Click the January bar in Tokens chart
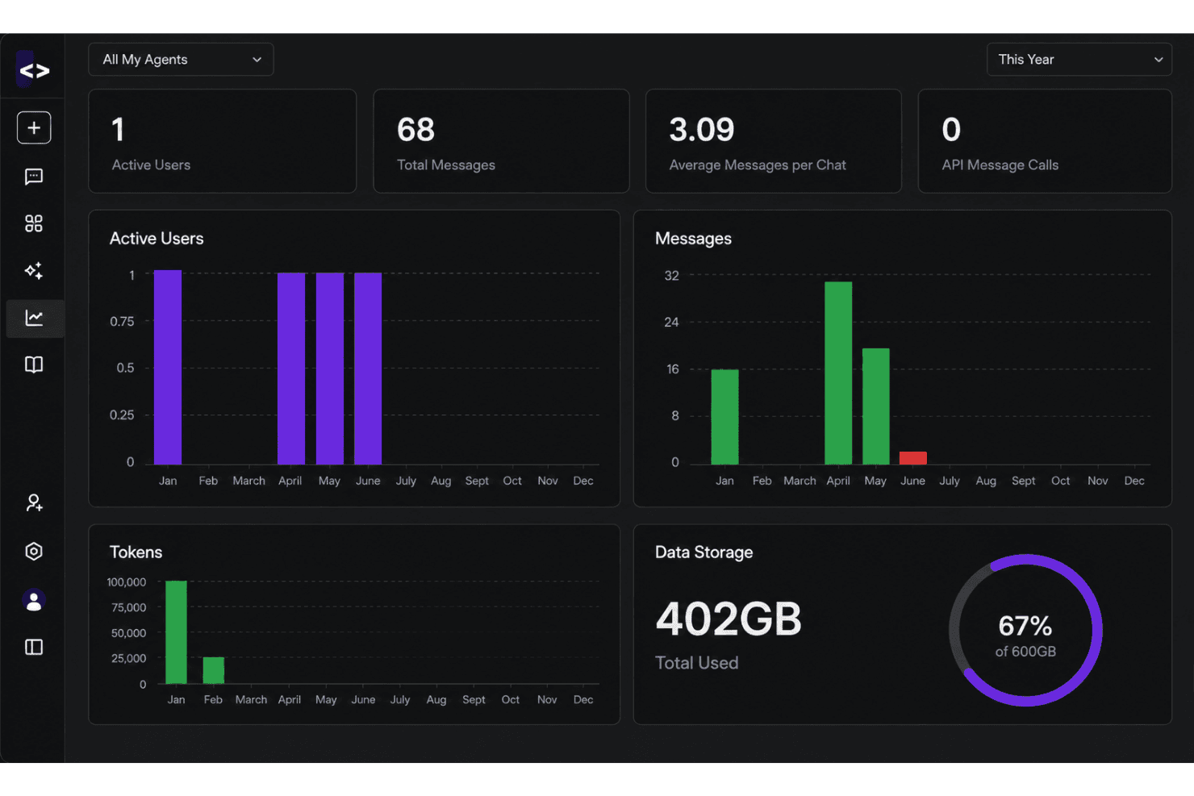The width and height of the screenshot is (1194, 796). tap(176, 632)
